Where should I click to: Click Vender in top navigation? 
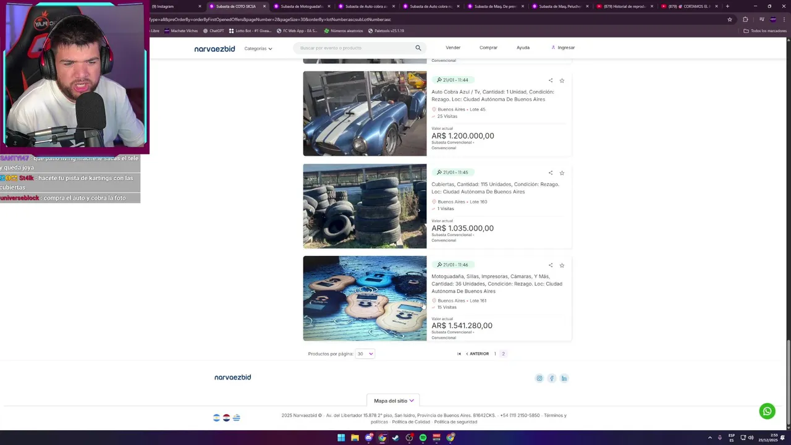click(453, 48)
